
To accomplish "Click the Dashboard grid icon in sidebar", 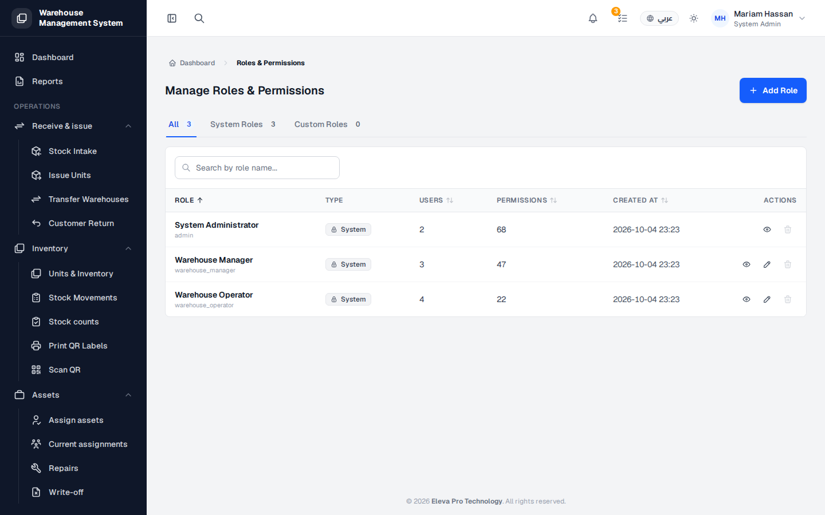I will click(19, 57).
